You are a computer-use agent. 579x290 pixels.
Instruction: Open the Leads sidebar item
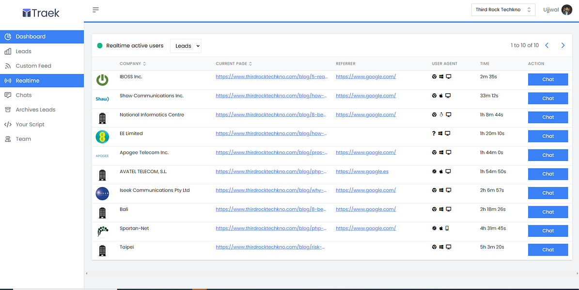point(42,51)
